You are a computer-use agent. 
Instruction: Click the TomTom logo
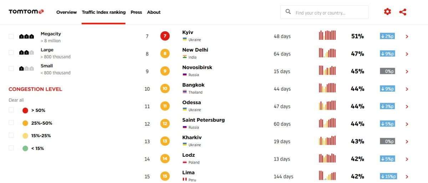(26, 12)
